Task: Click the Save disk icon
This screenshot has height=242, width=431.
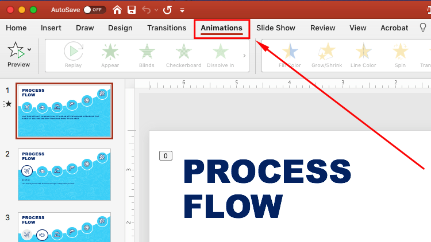Action: [x=132, y=10]
